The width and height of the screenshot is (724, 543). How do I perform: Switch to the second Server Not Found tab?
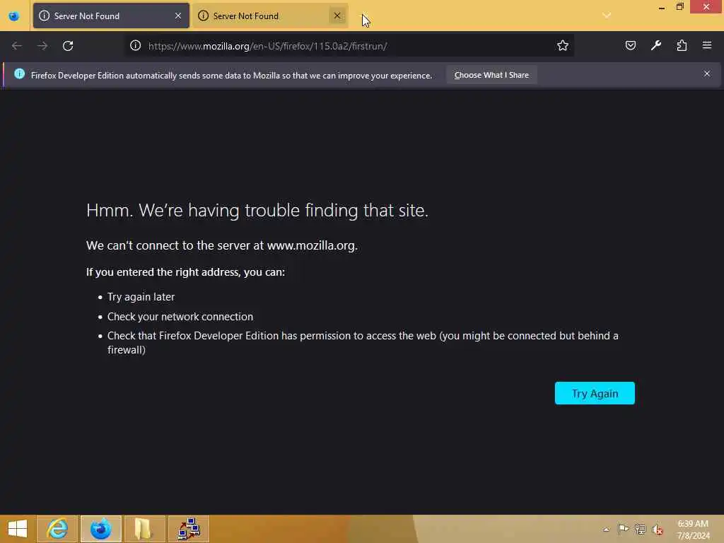[269, 16]
